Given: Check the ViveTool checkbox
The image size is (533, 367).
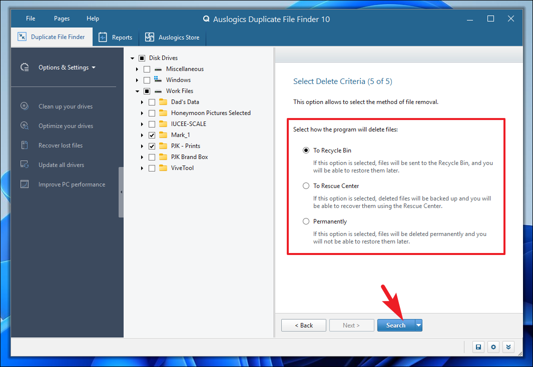Looking at the screenshot, I should tap(152, 168).
